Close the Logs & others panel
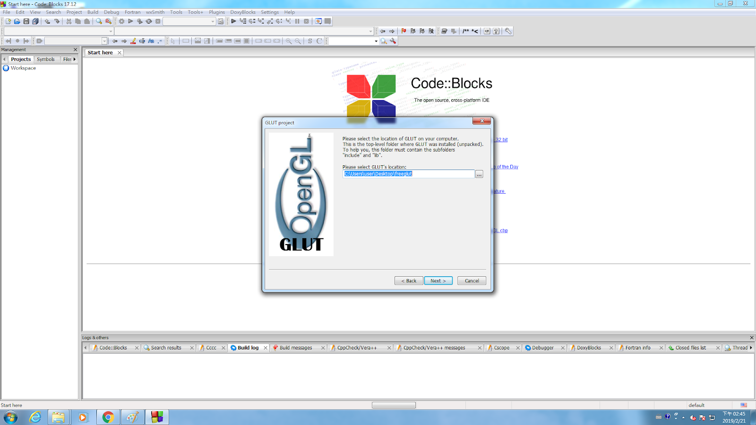 pos(751,338)
